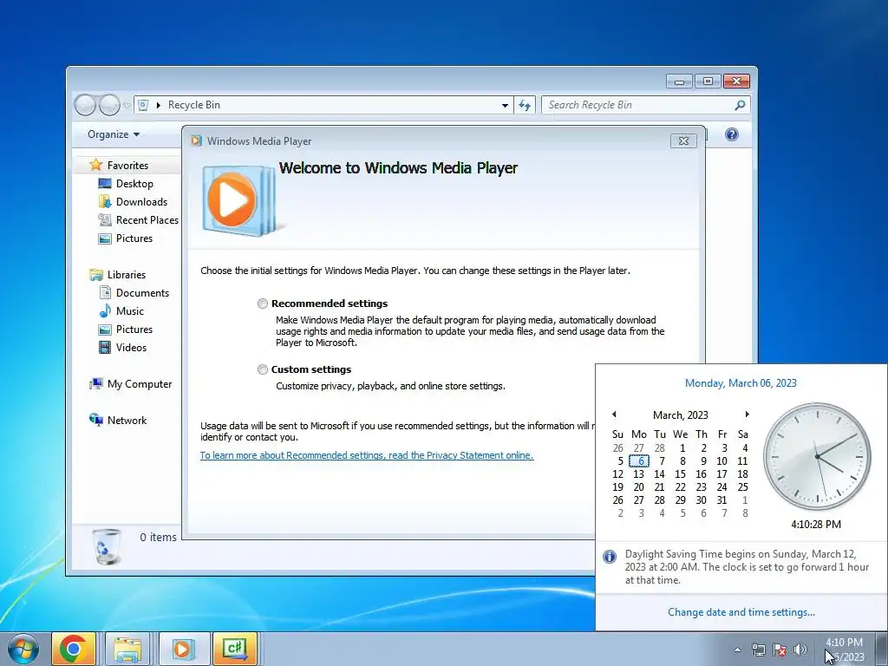Select Network in the navigation pane
Screen dimensions: 888x666
[127, 421]
